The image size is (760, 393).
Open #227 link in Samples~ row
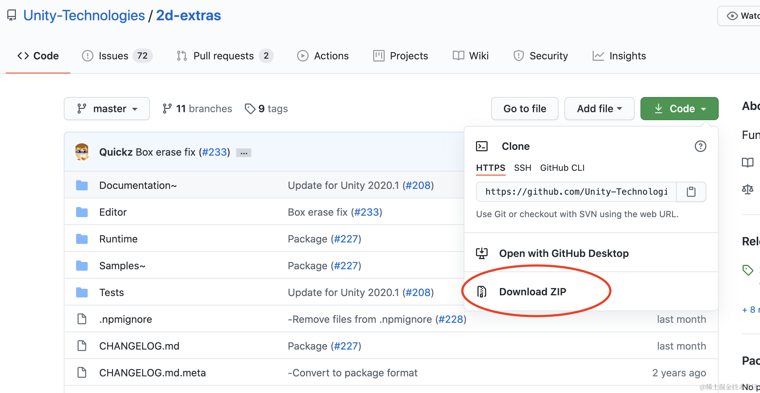(346, 266)
